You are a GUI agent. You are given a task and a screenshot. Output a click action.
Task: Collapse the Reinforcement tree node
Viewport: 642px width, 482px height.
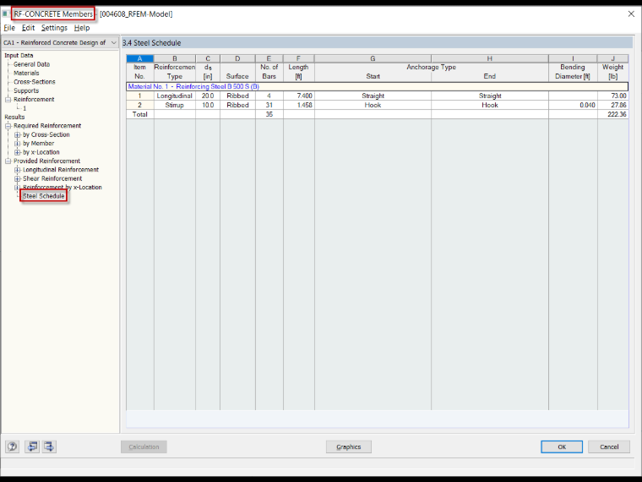point(8,100)
